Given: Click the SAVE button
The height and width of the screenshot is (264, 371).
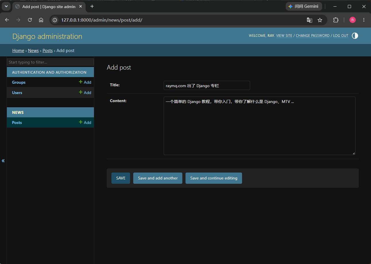Looking at the screenshot, I should [x=121, y=178].
